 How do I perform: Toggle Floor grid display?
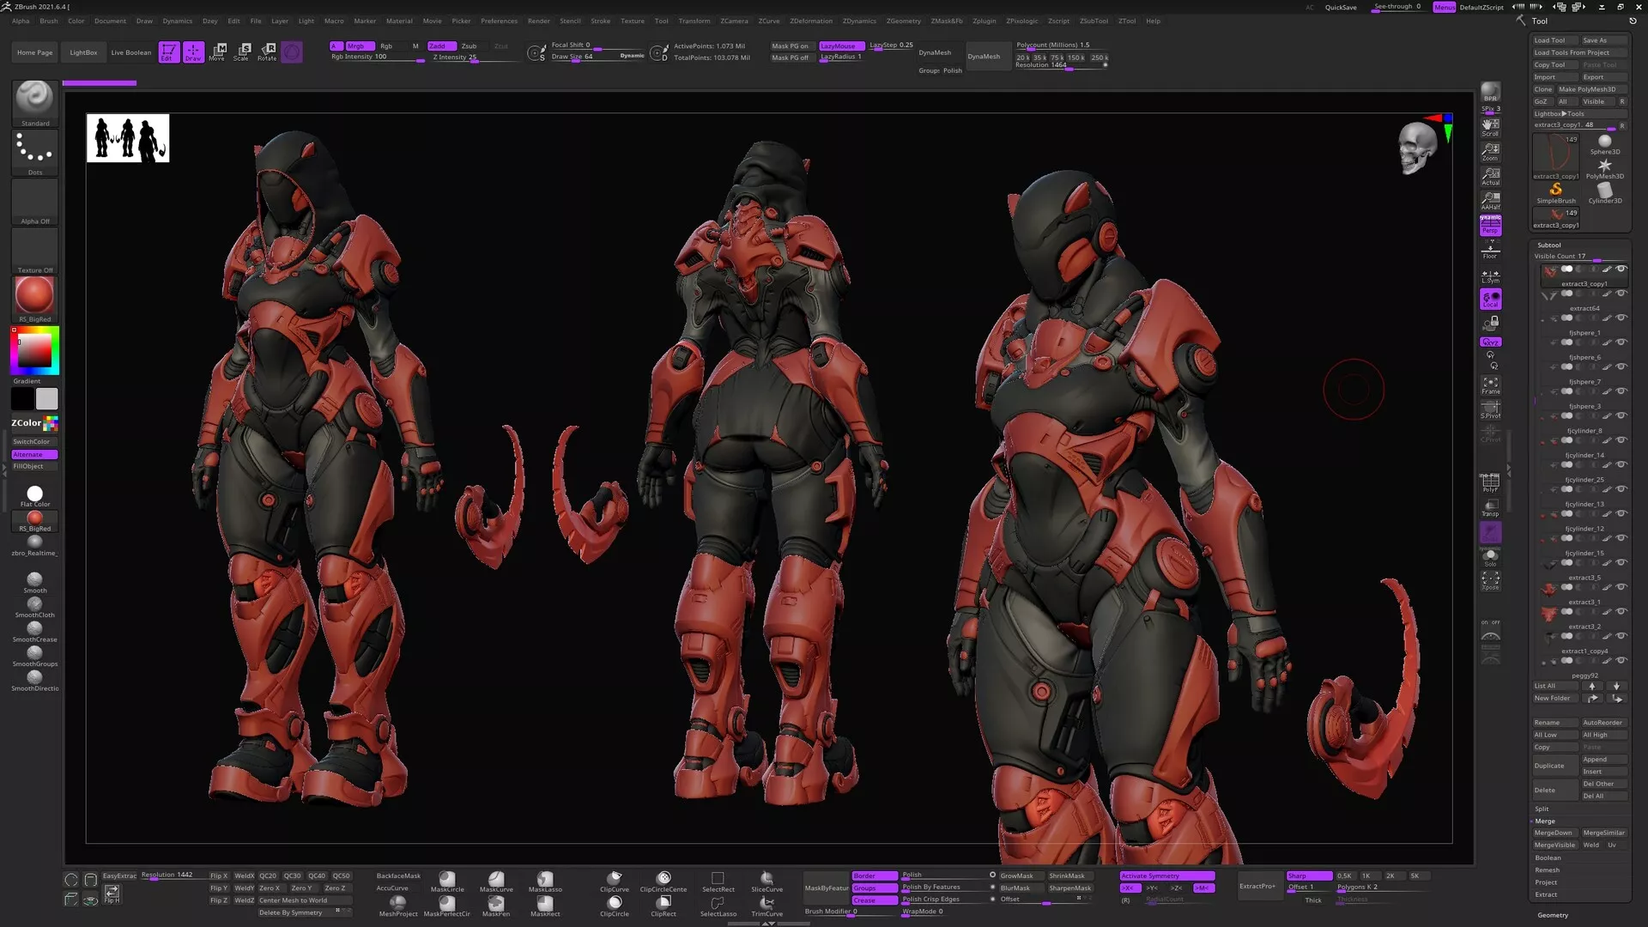[1491, 250]
